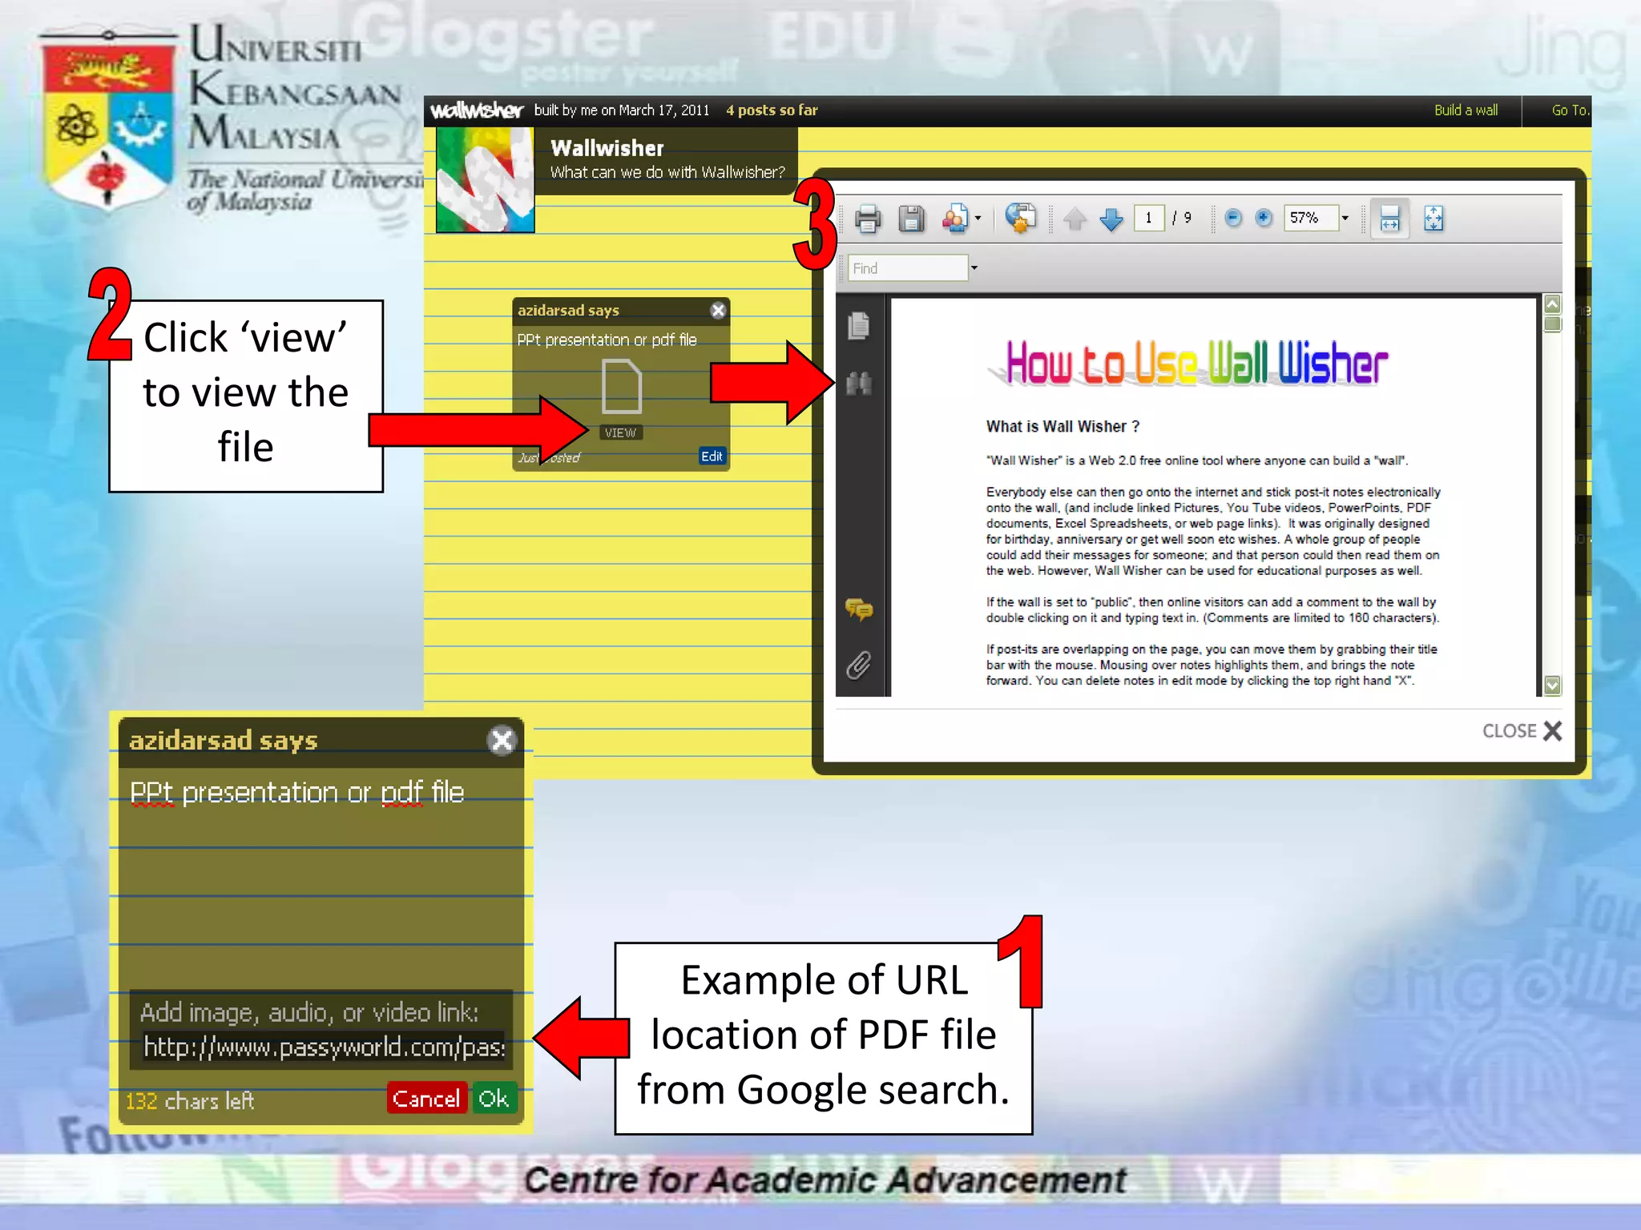This screenshot has width=1641, height=1230.
Task: Click the PDF vertical scrollbar thumb
Action: [x=1552, y=324]
